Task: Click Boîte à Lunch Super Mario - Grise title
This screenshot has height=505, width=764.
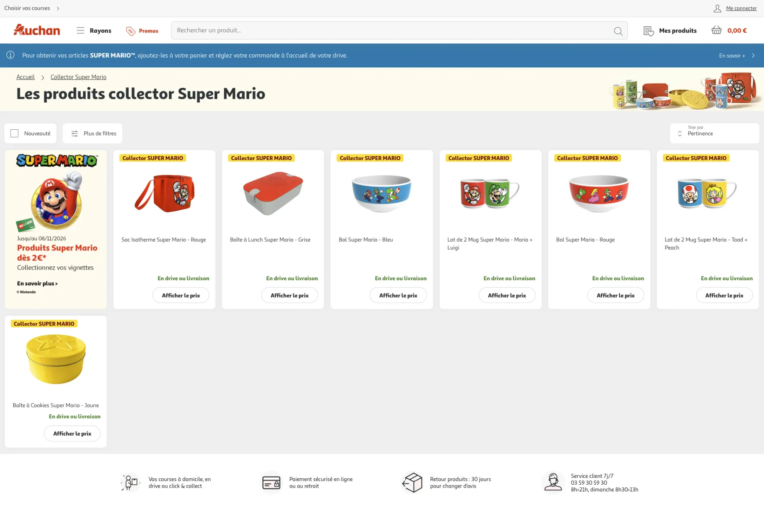Action: point(270,240)
